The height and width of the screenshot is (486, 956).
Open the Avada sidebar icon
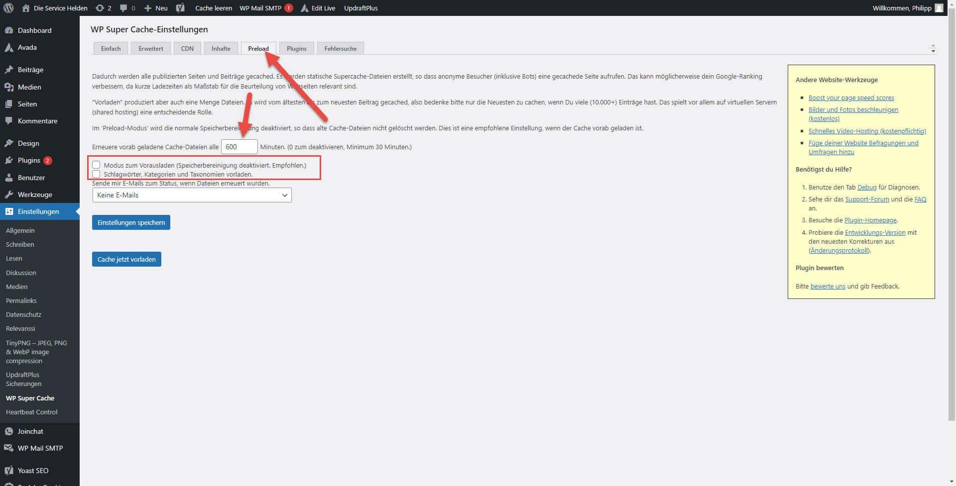[9, 47]
